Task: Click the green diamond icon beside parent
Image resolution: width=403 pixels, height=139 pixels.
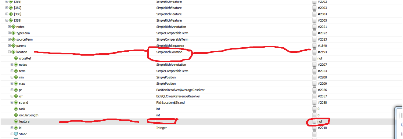Action: click(13, 46)
